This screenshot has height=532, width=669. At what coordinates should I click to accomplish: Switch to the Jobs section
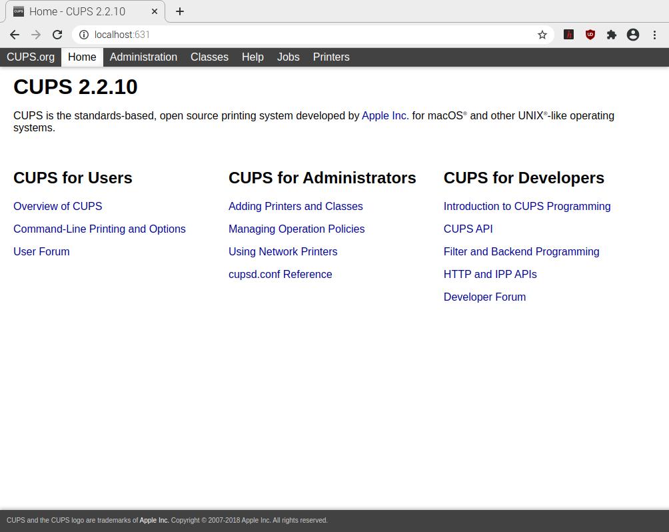[x=288, y=57]
